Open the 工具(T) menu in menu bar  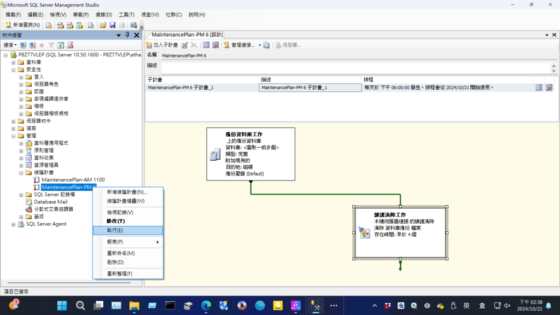click(126, 15)
